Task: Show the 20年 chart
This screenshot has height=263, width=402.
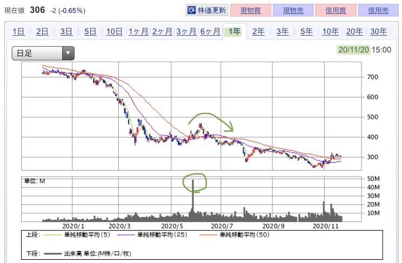Action: (354, 31)
